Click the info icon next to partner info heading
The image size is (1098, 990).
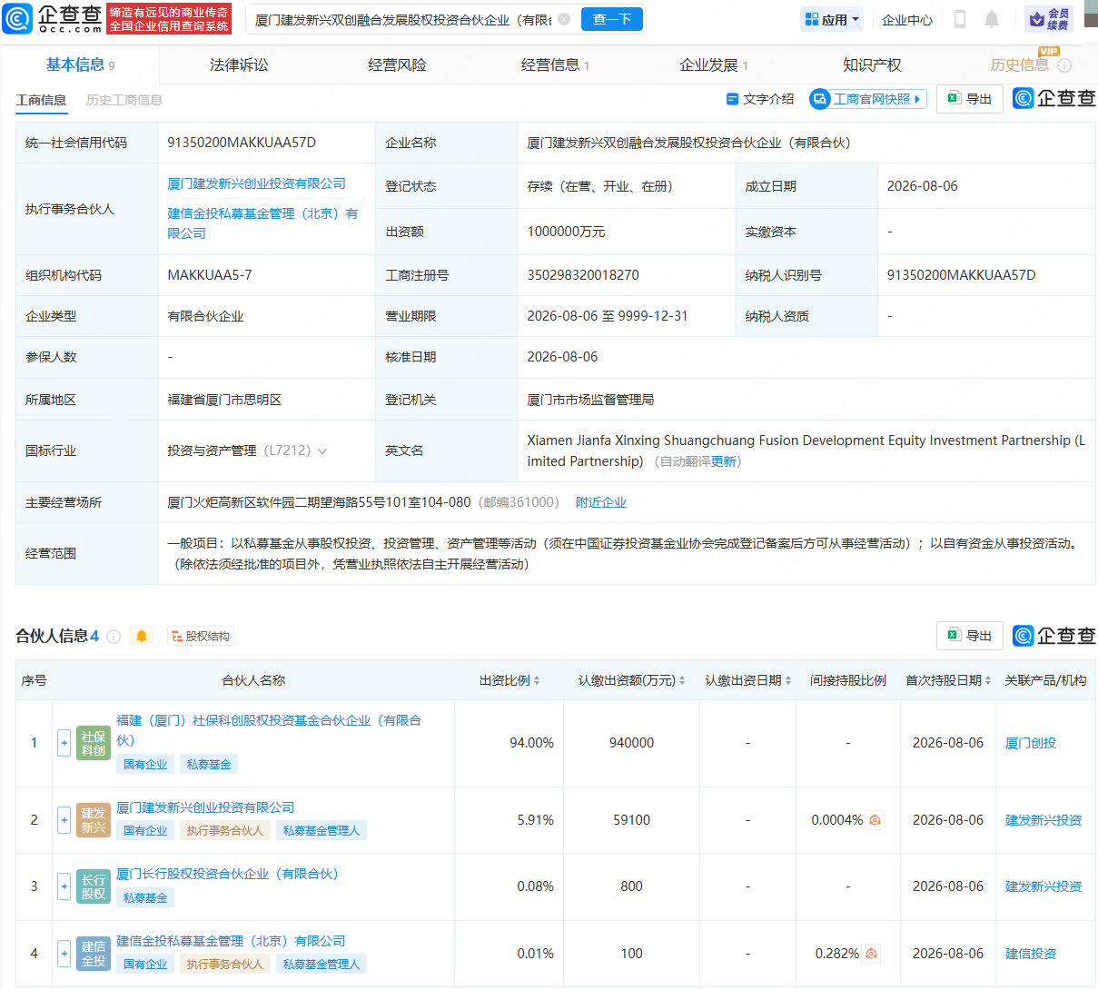[x=114, y=637]
